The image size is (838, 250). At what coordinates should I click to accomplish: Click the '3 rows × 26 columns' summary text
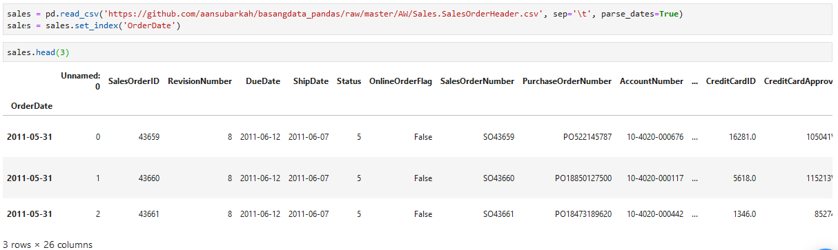48,244
